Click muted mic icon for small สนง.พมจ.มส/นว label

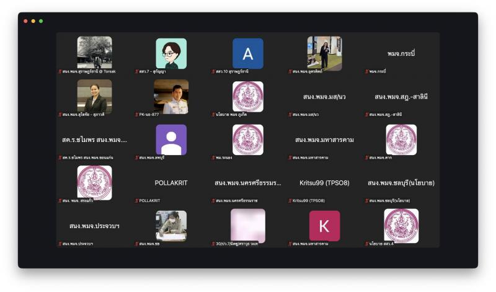(x=290, y=115)
